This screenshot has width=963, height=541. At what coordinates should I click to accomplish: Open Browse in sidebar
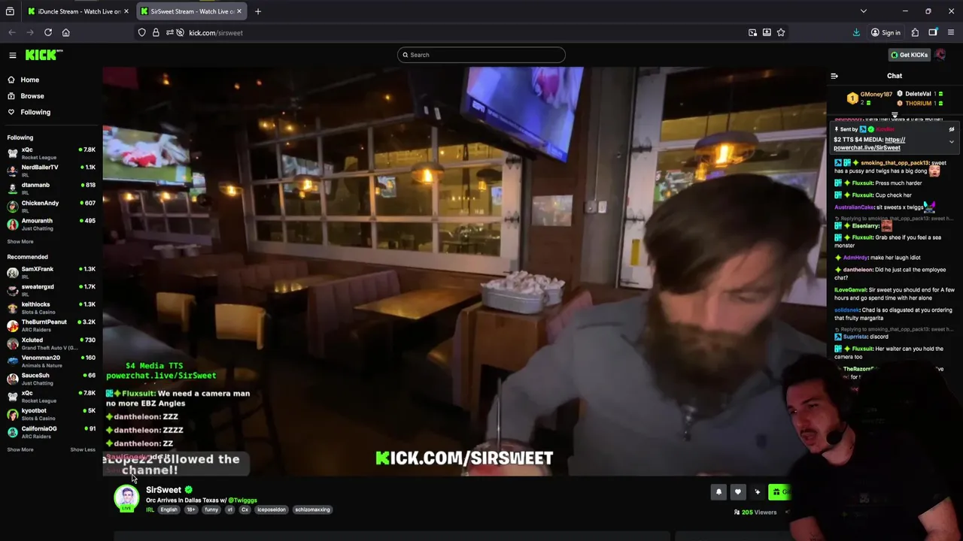(26, 96)
